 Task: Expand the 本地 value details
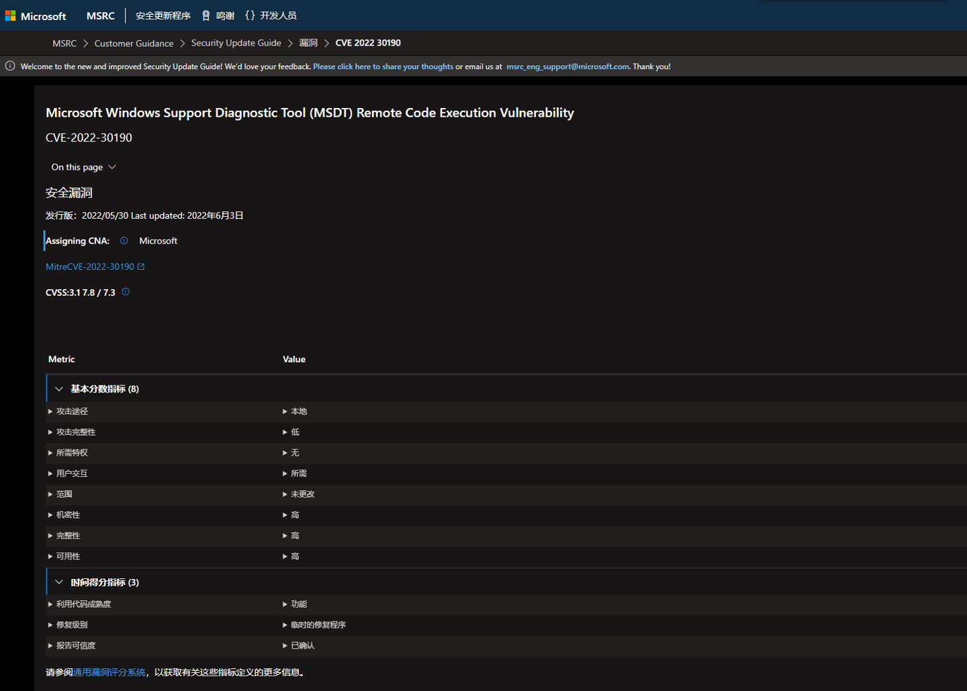(x=295, y=411)
